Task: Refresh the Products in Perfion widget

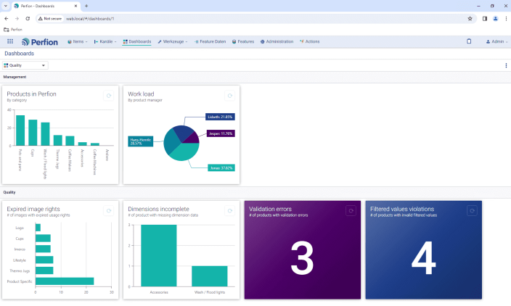Action: pyautogui.click(x=108, y=96)
